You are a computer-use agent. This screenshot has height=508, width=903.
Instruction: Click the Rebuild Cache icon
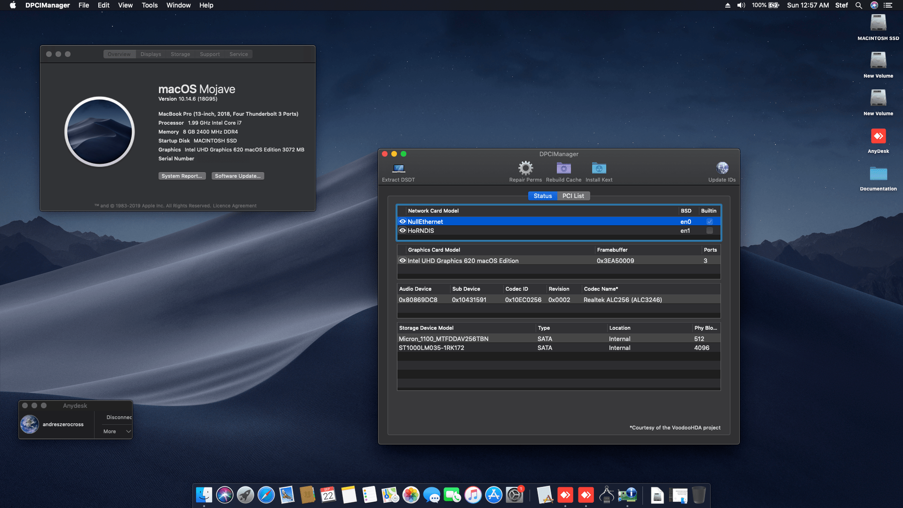point(563,168)
